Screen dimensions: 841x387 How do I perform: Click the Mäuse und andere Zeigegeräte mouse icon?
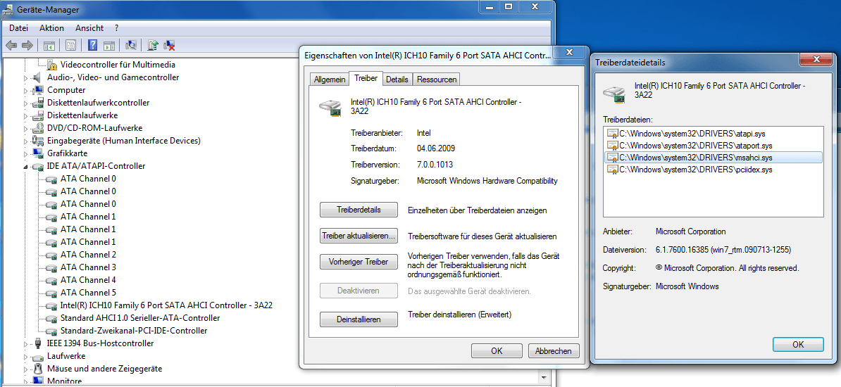[37, 369]
